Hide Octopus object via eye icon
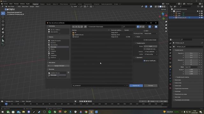This screenshot has height=114, width=204. tap(200, 17)
